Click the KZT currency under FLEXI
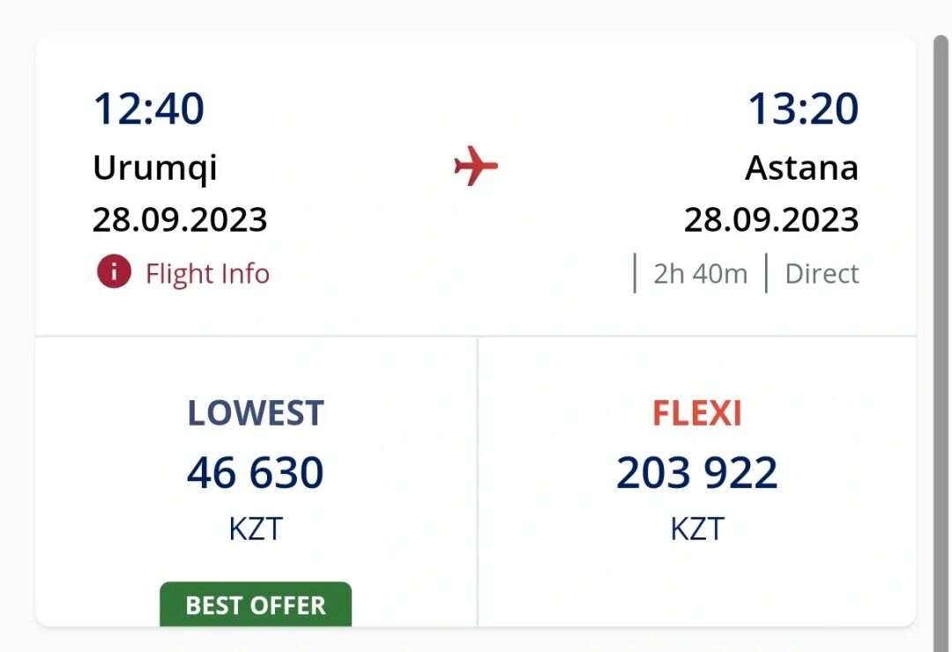Image resolution: width=952 pixels, height=652 pixels. click(x=696, y=529)
